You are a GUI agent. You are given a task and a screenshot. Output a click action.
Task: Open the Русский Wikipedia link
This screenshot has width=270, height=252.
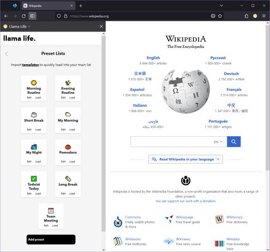(x=218, y=58)
